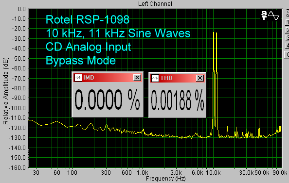Click the -100.0 amplitude tick label
This screenshot has width=289, height=183.
(18, 108)
